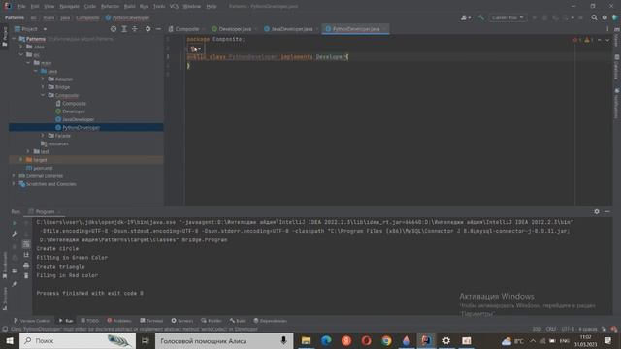The height and width of the screenshot is (349, 621).
Task: Open Project view selector dropdown
Action: coord(30,29)
